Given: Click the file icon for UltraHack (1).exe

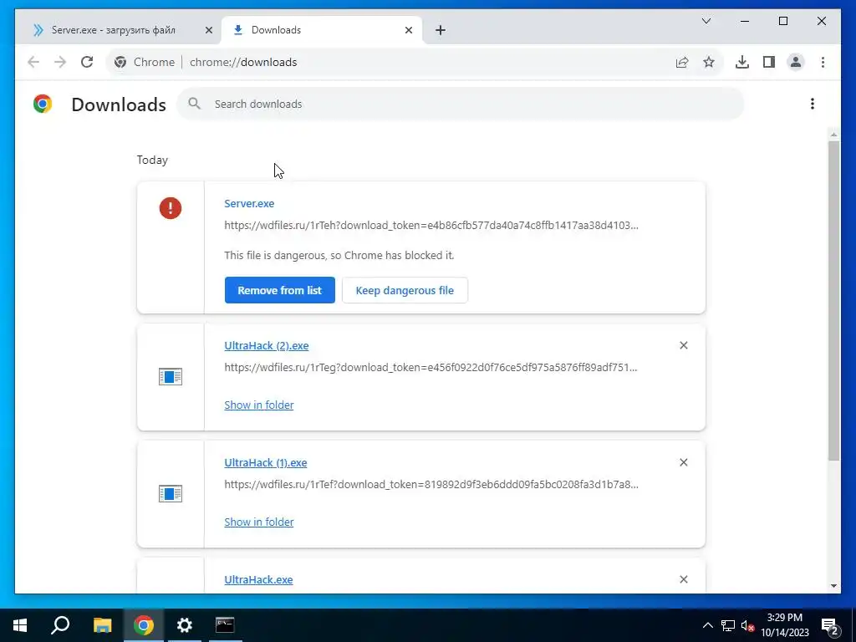Looking at the screenshot, I should click(x=171, y=493).
